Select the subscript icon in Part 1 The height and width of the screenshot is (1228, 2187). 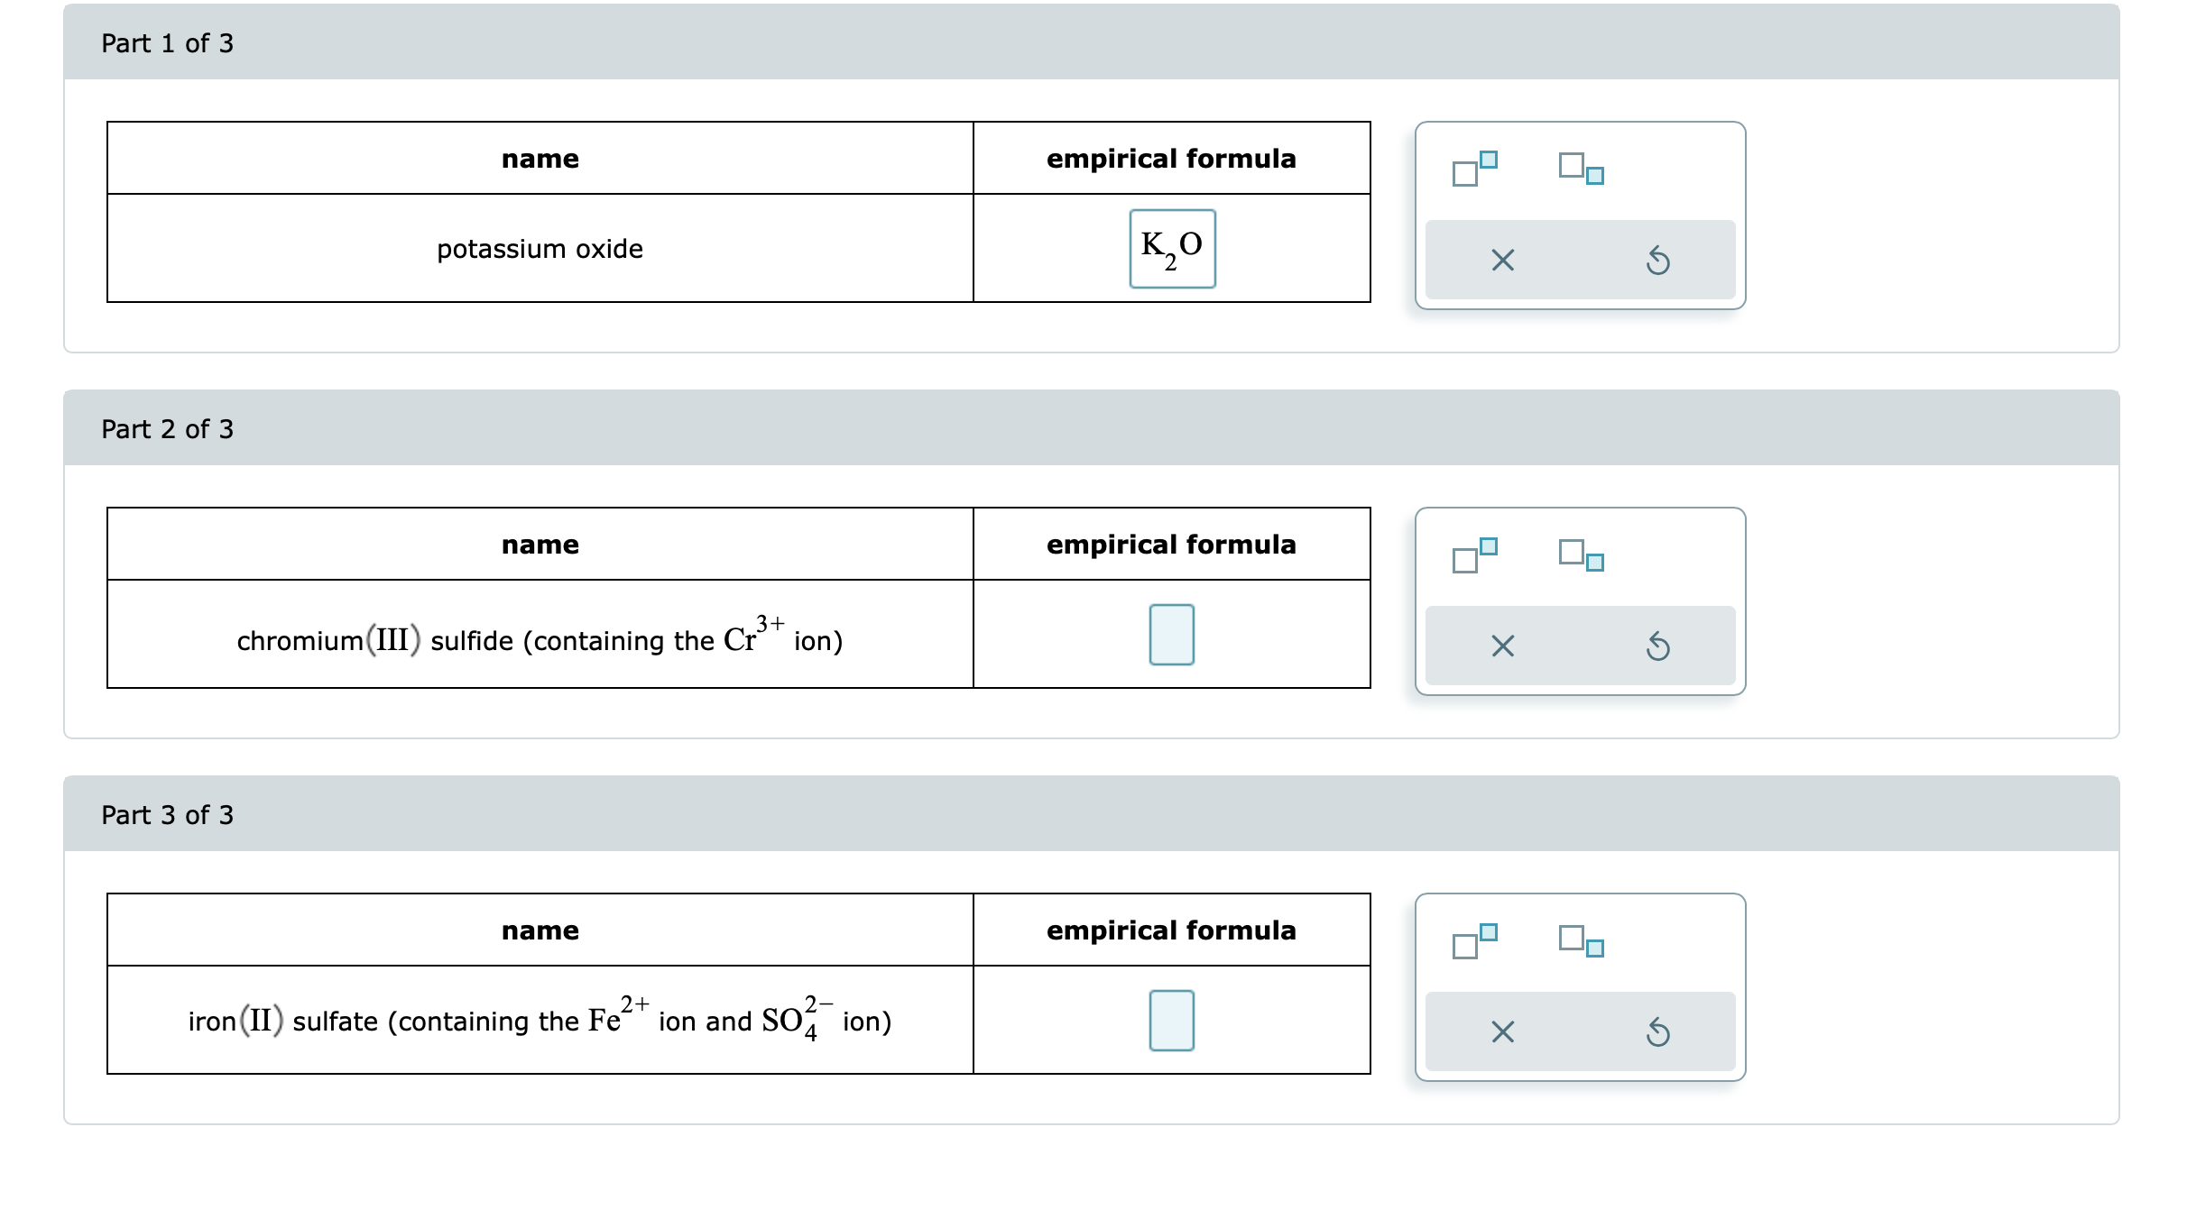tap(1582, 171)
